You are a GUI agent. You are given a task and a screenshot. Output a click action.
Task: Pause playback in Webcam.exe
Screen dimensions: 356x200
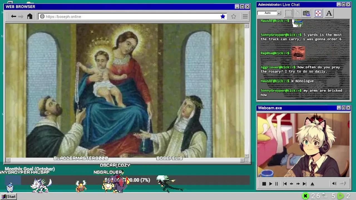point(276,184)
